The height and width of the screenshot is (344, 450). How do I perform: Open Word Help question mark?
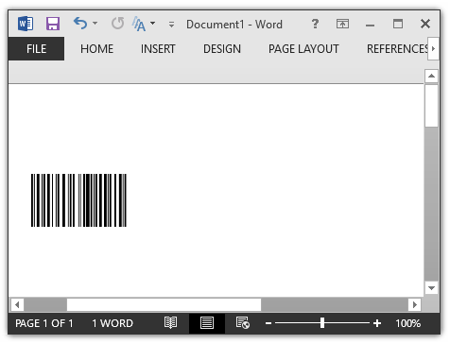315,24
